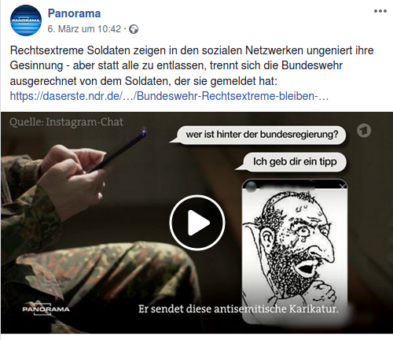This screenshot has height=340, width=393.
Task: Click the globe public visibility icon
Action: point(134,29)
